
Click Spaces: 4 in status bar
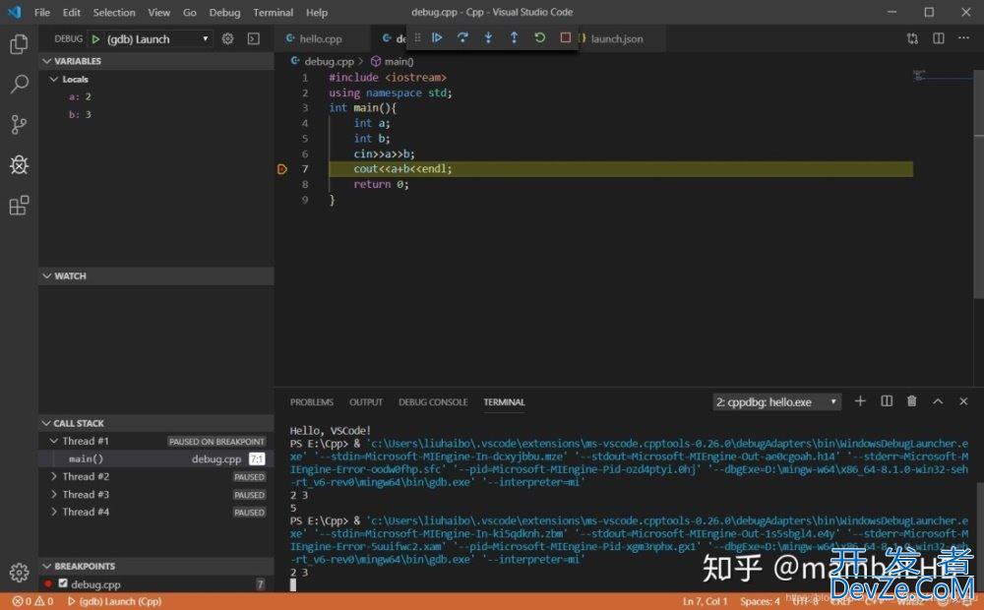[760, 601]
